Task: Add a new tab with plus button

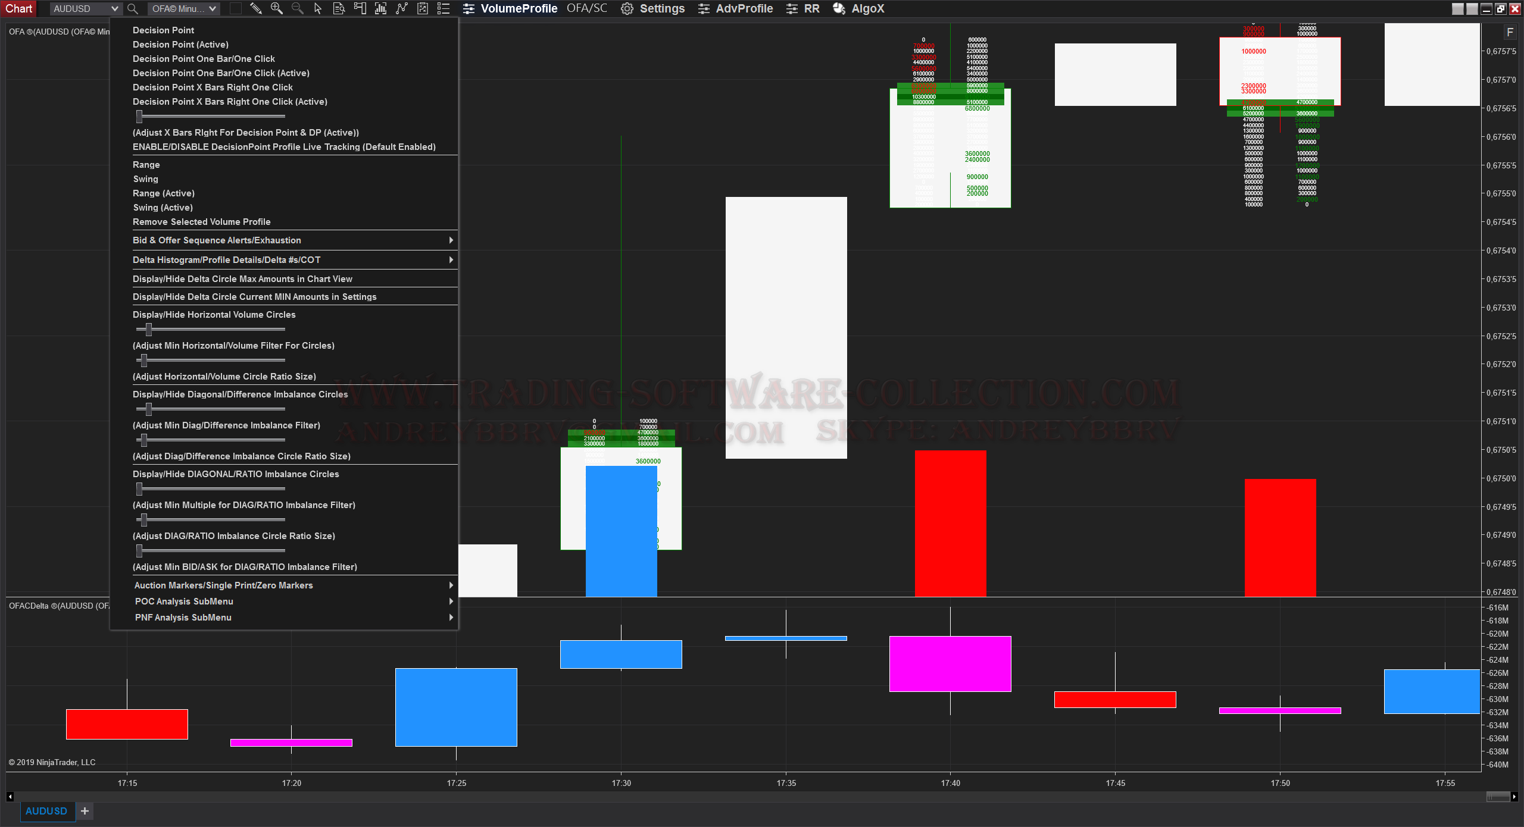Action: [x=85, y=811]
